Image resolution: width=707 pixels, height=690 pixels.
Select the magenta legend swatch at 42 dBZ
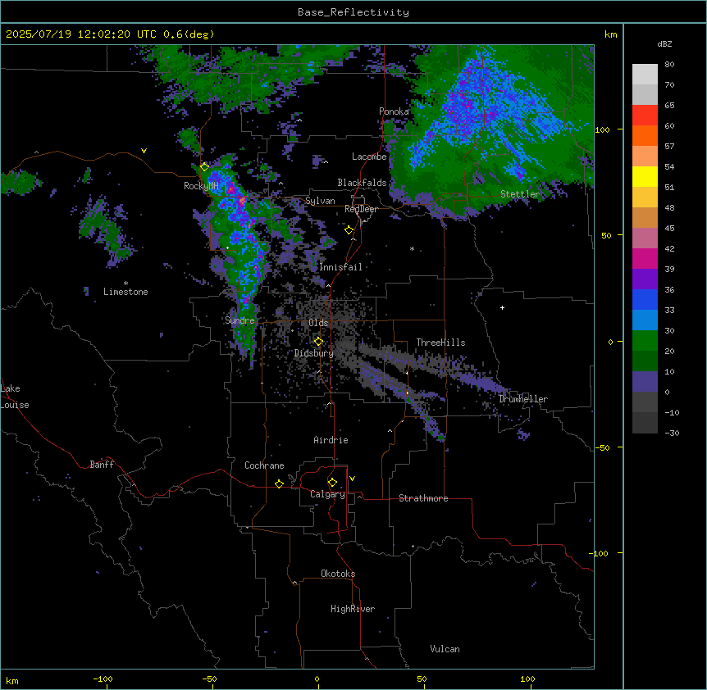click(x=645, y=258)
